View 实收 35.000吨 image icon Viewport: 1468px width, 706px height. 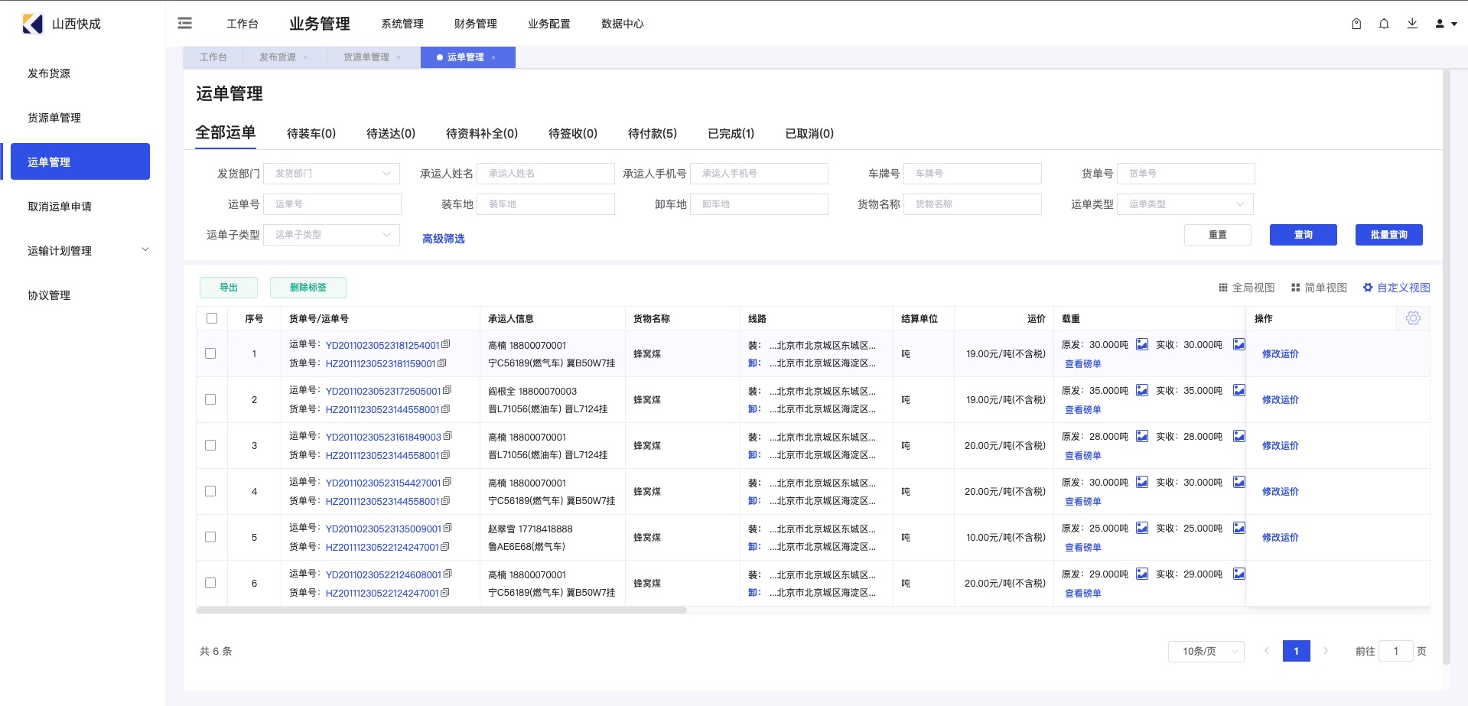coord(1239,390)
